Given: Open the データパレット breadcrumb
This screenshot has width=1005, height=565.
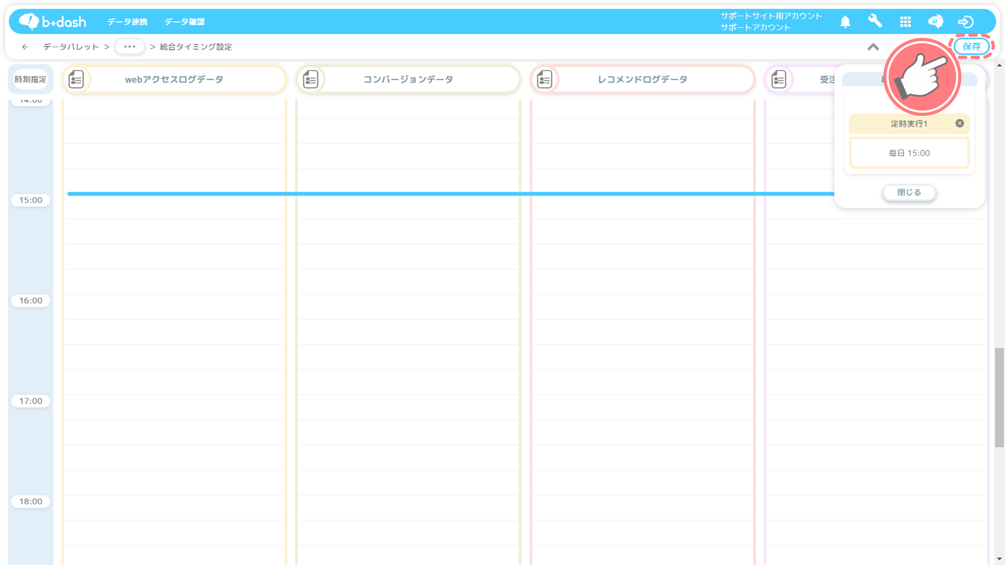Looking at the screenshot, I should point(71,47).
